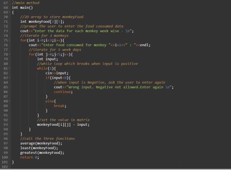Image resolution: width=231 pixels, height=170 pixels.
Task: Click the 'average(monkeyFood);' call
Action: pos(41,143)
